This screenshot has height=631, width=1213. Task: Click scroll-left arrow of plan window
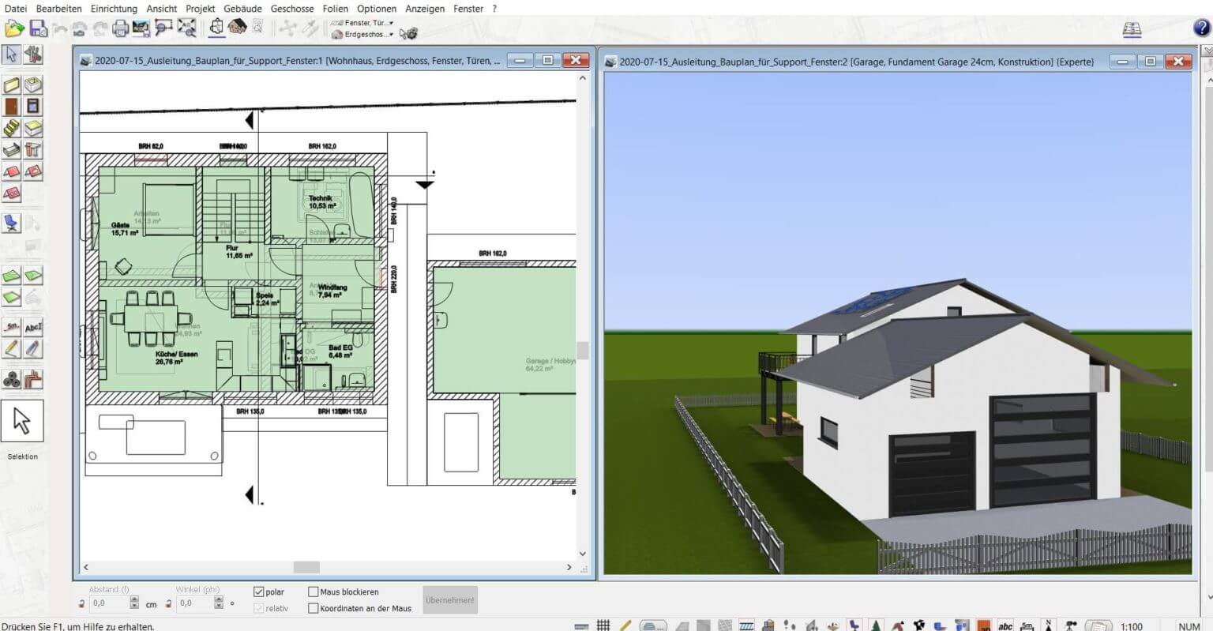tap(86, 567)
